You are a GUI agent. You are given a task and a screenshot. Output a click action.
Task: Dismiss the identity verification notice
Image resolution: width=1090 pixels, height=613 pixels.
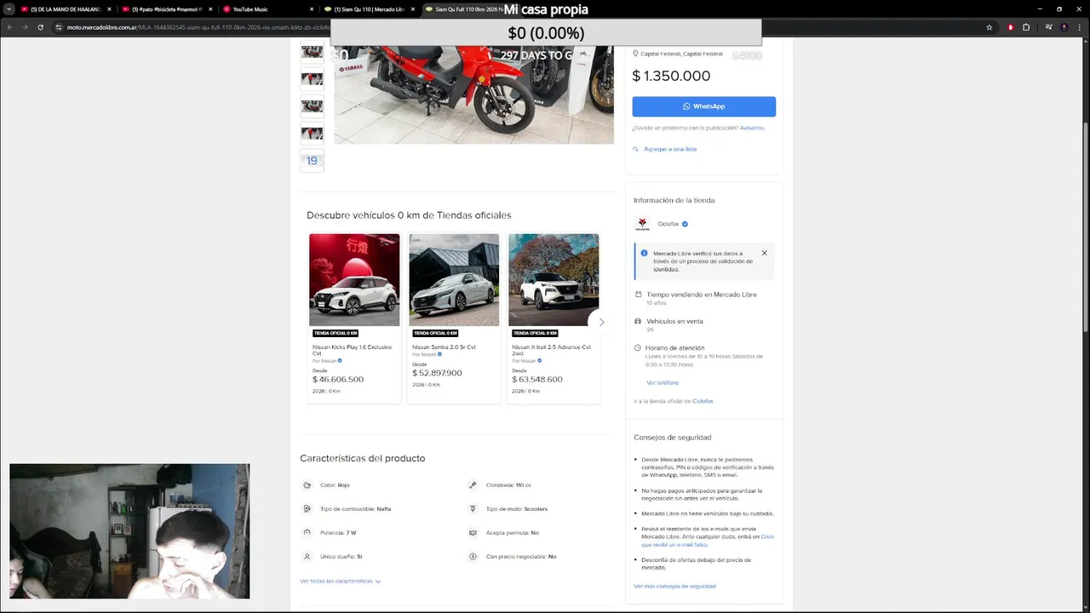pos(764,253)
